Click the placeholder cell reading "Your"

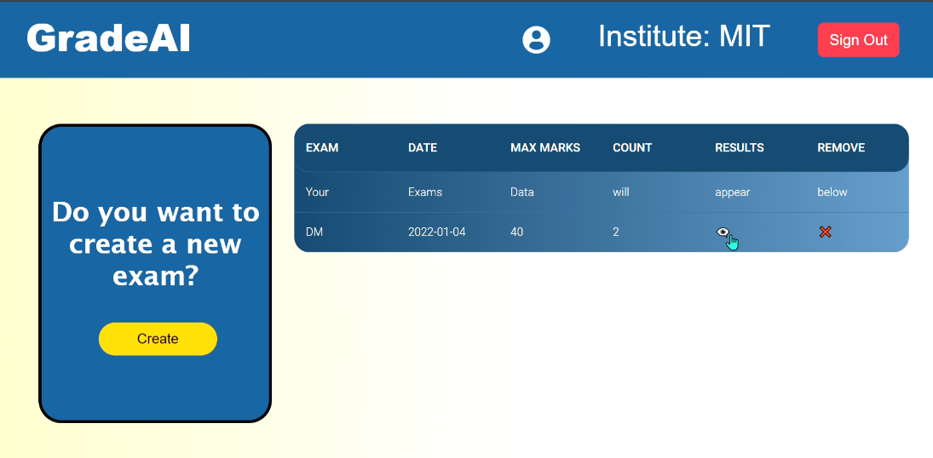coord(317,192)
